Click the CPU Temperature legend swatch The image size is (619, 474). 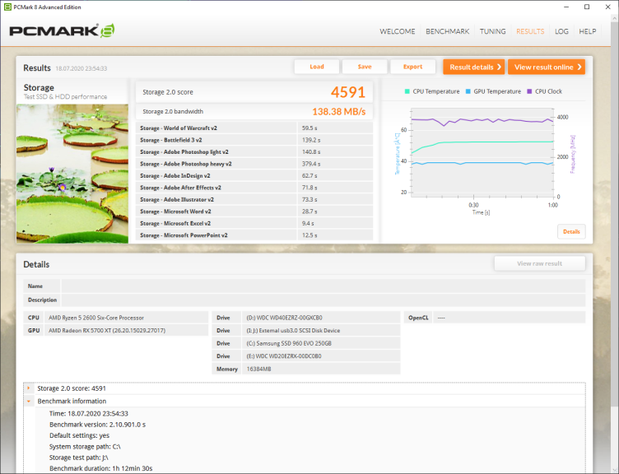pyautogui.click(x=407, y=91)
